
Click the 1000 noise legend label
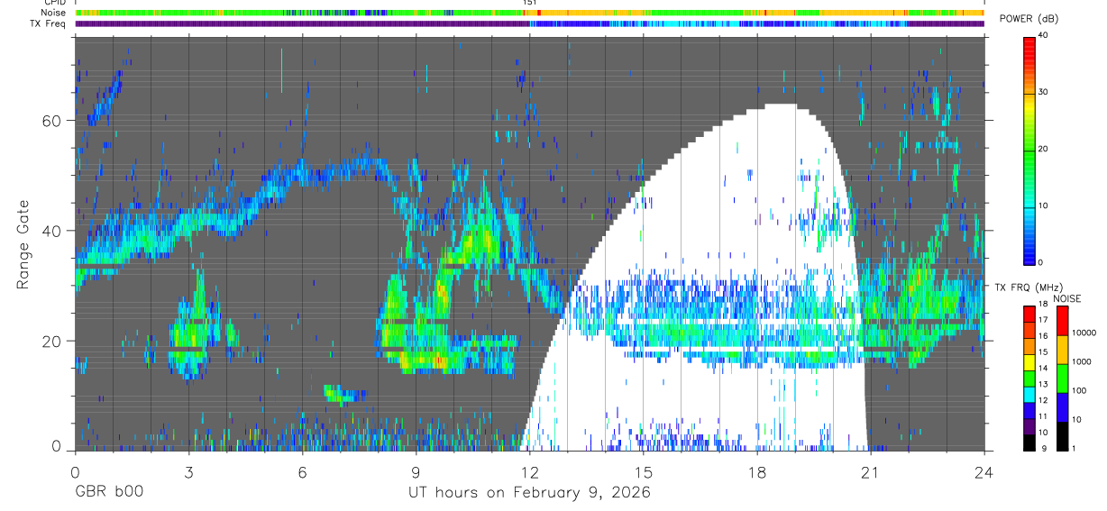click(1082, 361)
